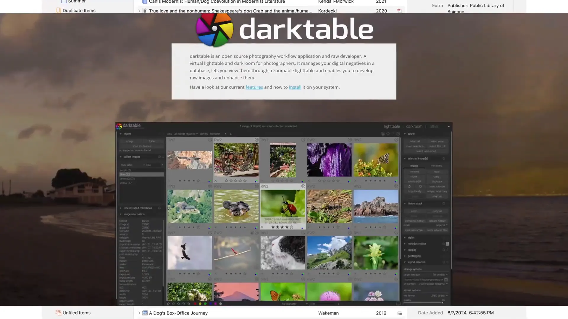Click the yellow color label in bottom bar
568x319 pixels.
coord(200,304)
